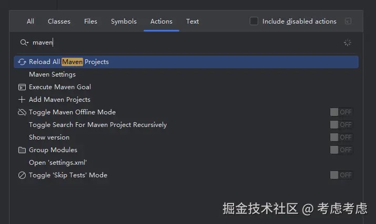376x224 pixels.
Task: Open Maven Settings from results
Action: pos(52,74)
